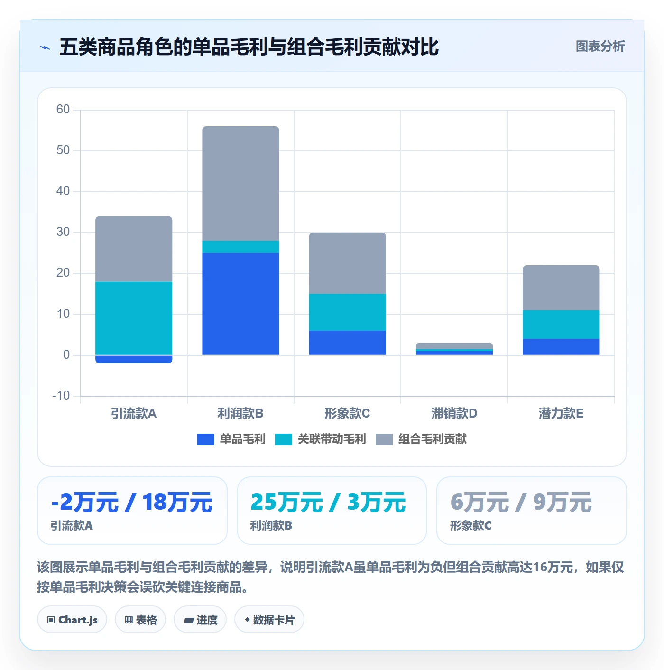
Task: Select the 进度 tag chip
Action: (x=200, y=620)
